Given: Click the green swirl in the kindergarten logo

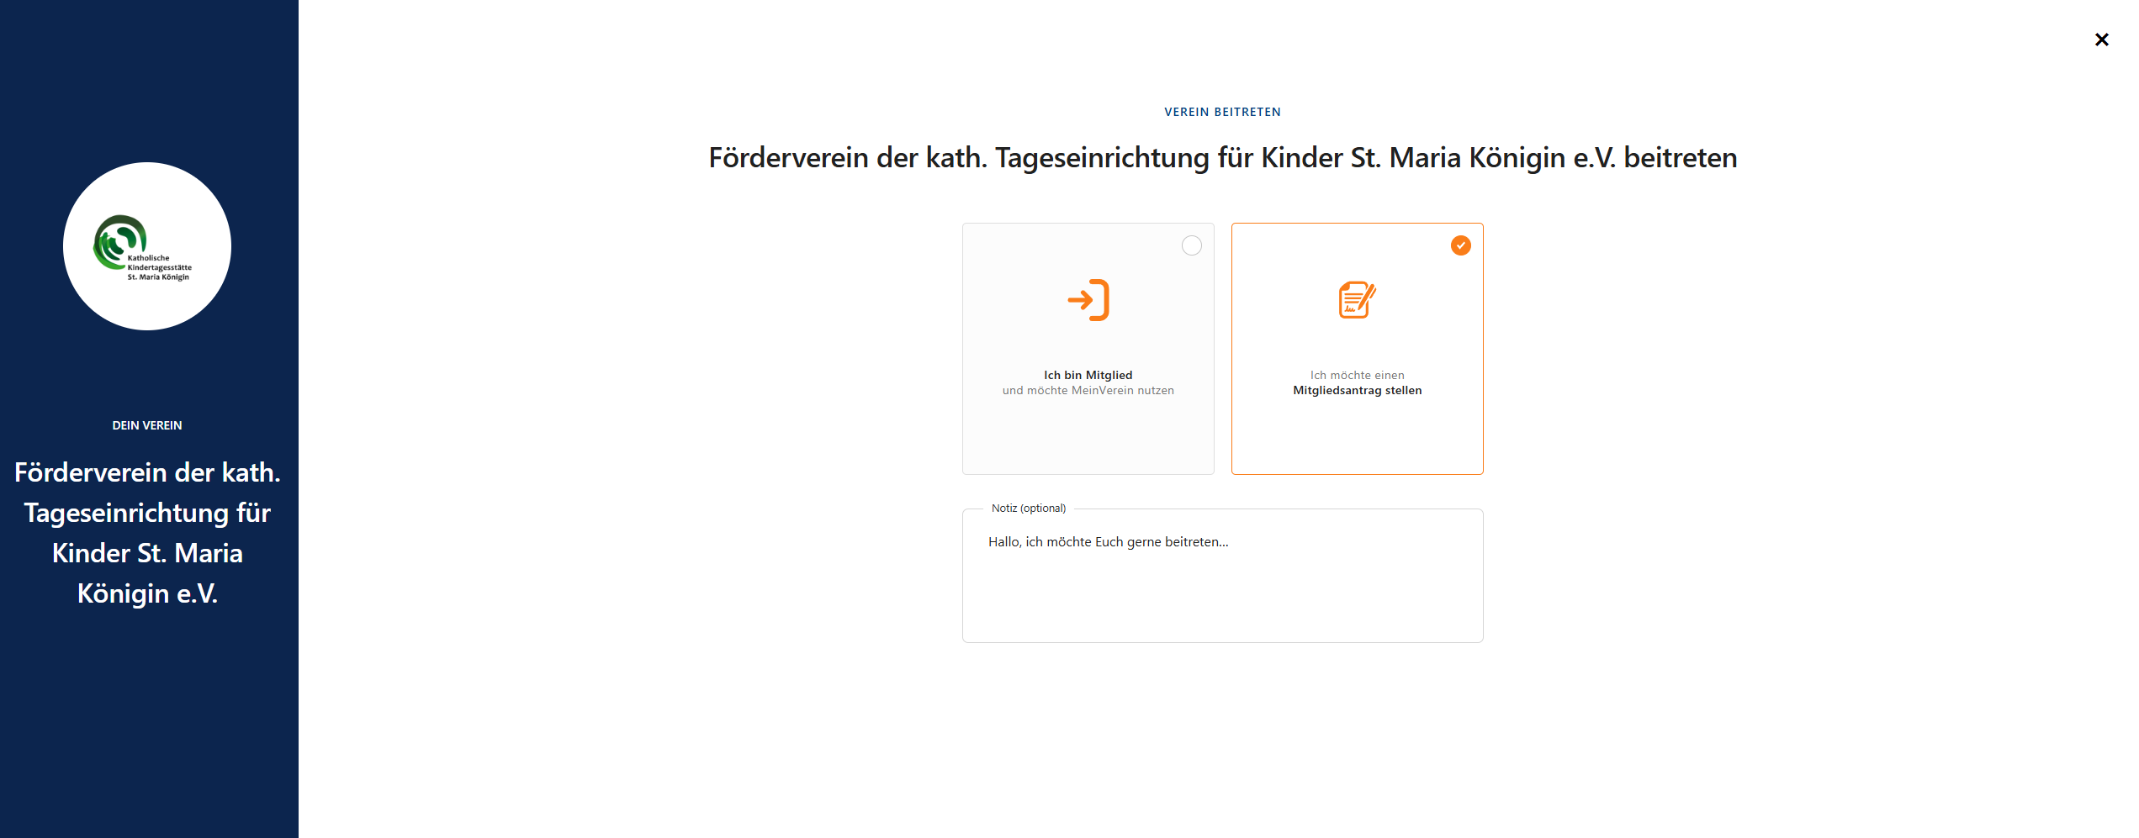Looking at the screenshot, I should [x=116, y=240].
